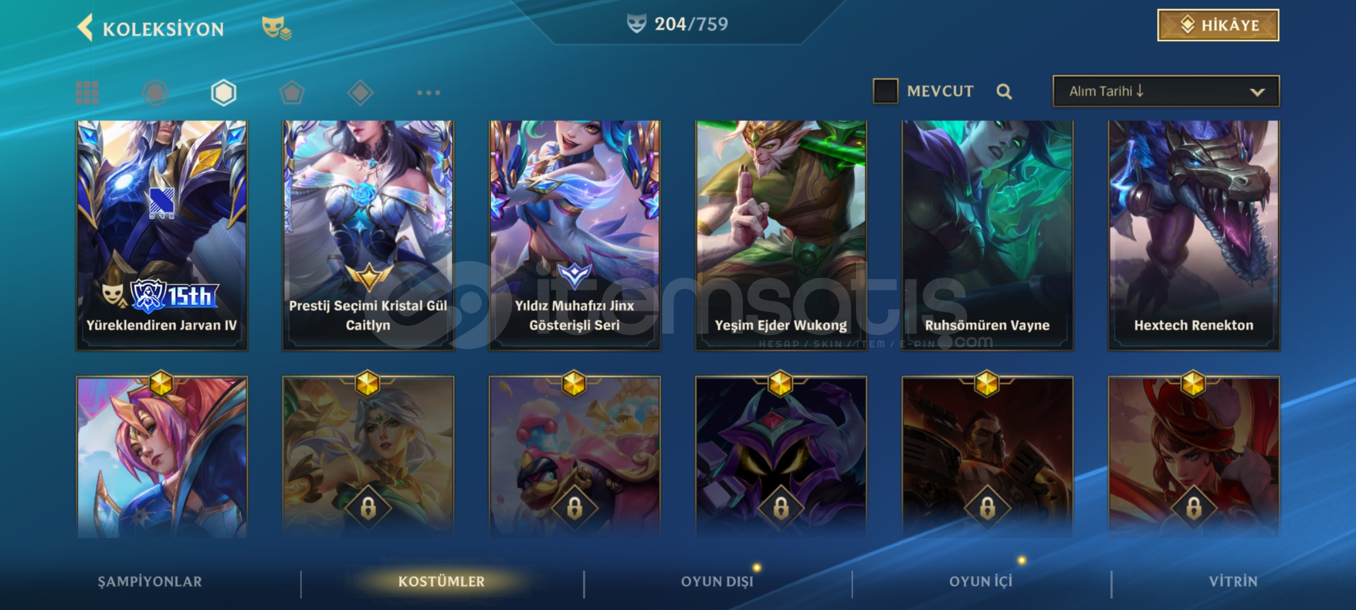Tick the Mevcut checkbox
Viewport: 1356px width, 610px height.
coord(885,91)
